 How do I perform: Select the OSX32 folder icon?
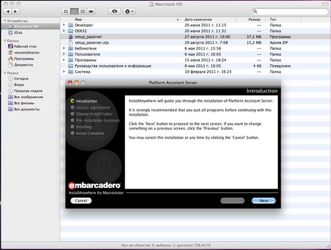coord(71,31)
